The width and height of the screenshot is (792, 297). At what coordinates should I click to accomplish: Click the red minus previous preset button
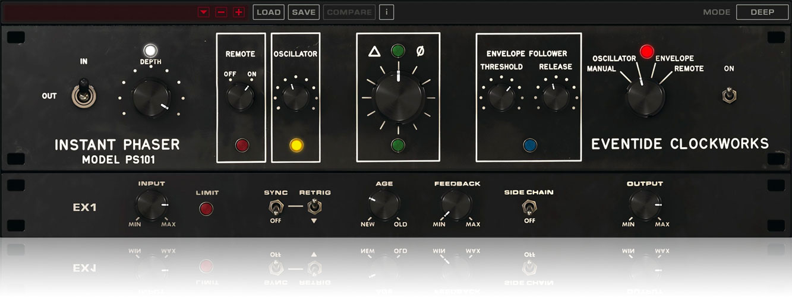(x=222, y=12)
